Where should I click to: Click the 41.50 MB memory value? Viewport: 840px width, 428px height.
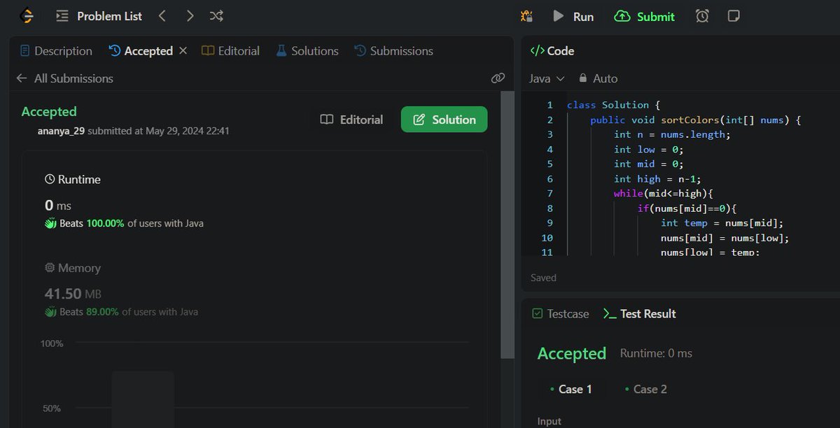(x=73, y=294)
